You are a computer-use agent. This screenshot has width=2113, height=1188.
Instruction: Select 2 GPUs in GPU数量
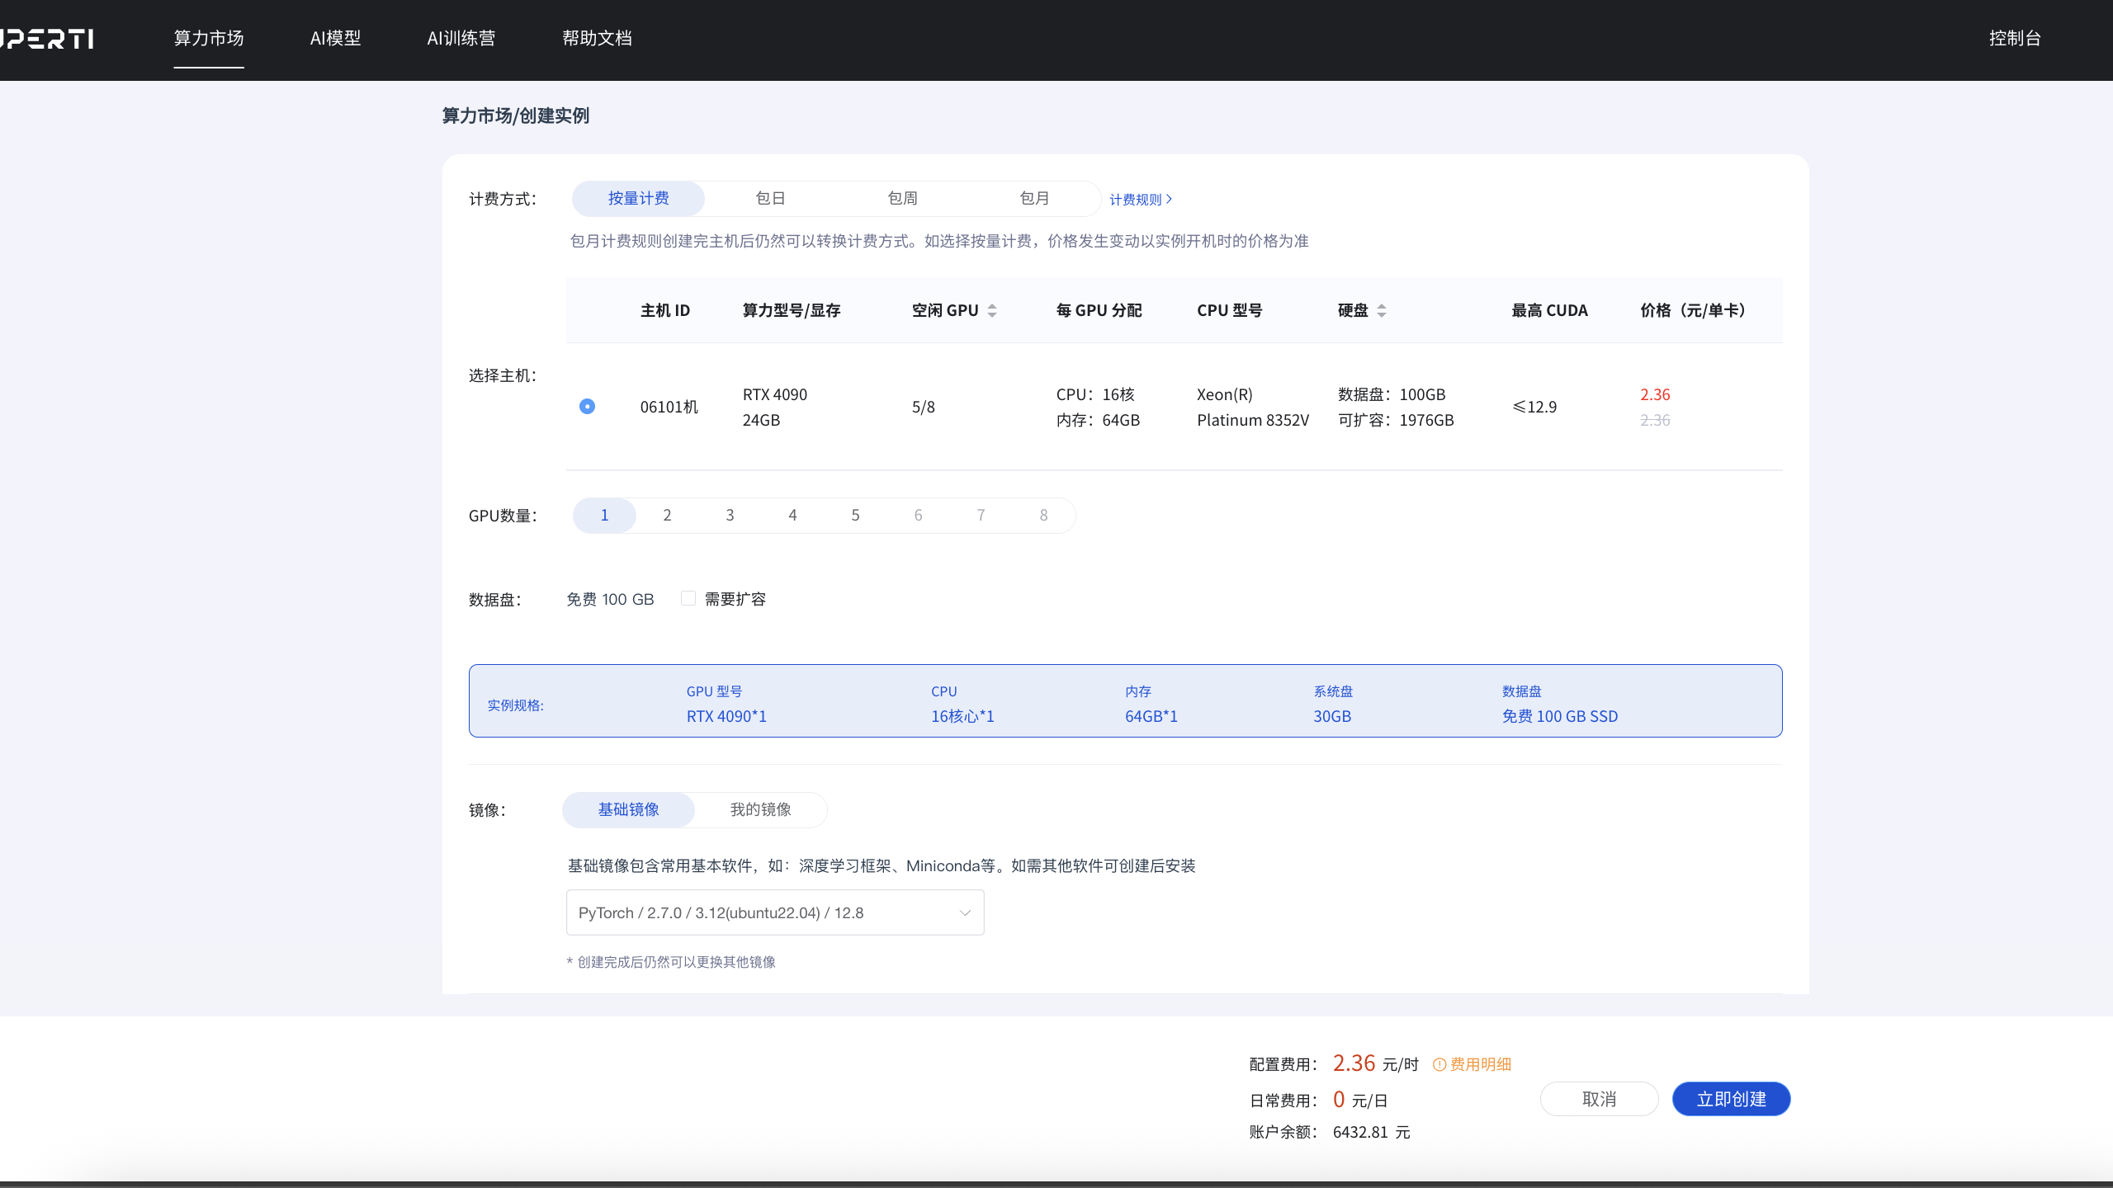coord(667,516)
